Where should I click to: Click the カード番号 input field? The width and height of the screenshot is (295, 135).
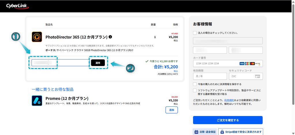pyautogui.click(x=228, y=64)
